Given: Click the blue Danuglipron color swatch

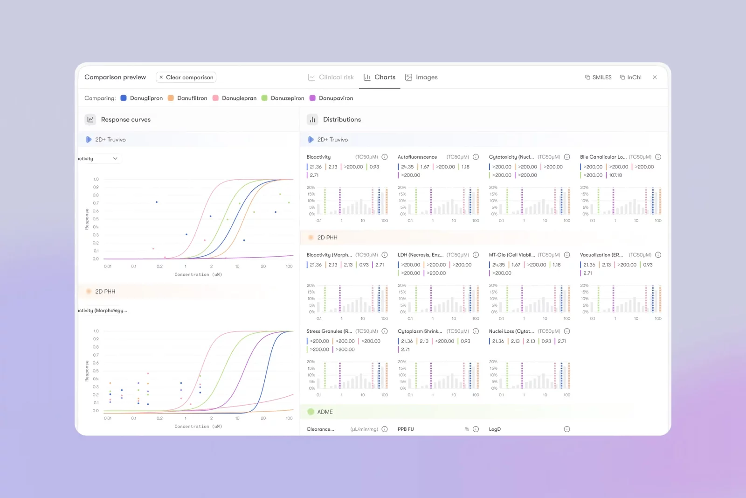Looking at the screenshot, I should pos(124,98).
